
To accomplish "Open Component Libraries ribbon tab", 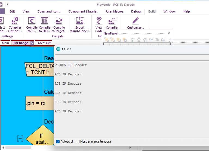I will [x=83, y=11].
